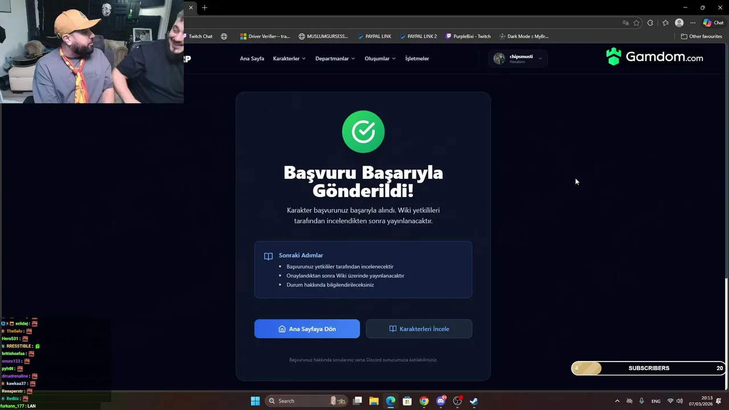Click the Windows taskbar Search box
729x410 pixels.
pos(307,401)
